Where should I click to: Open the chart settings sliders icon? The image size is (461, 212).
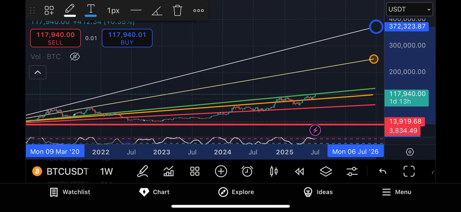pos(352,171)
